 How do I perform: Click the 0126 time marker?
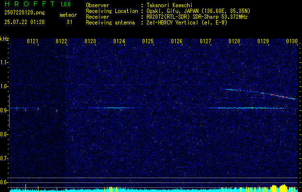coord(177,41)
